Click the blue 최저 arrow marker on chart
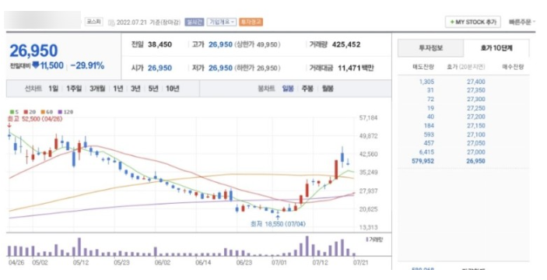547x280 pixels. [278, 217]
